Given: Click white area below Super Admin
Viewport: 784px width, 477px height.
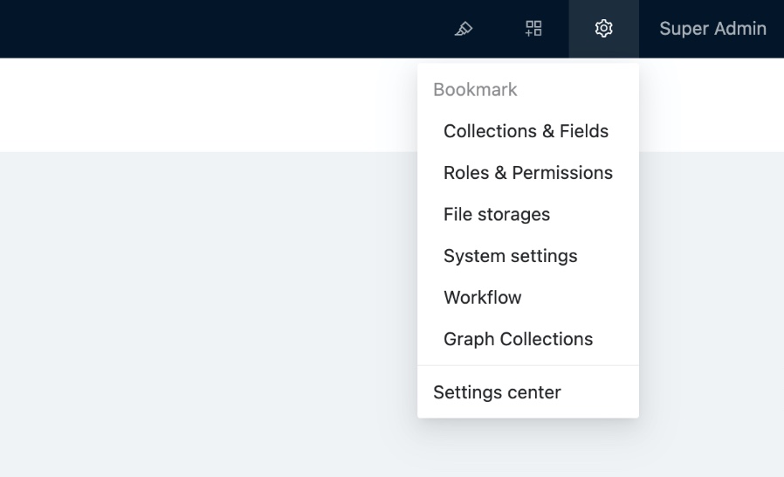Looking at the screenshot, I should pos(712,105).
